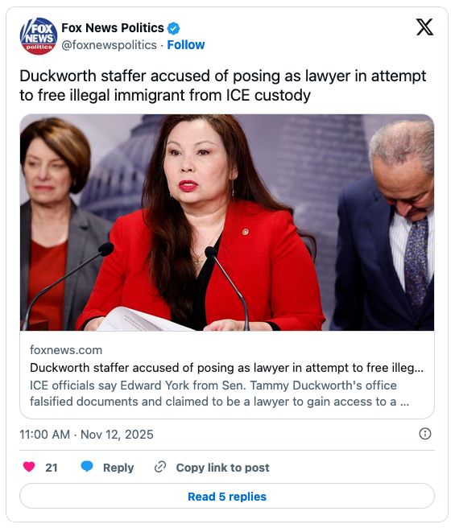Open Read 5 replies
Image resolution: width=455 pixels, height=528 pixels.
click(x=227, y=496)
